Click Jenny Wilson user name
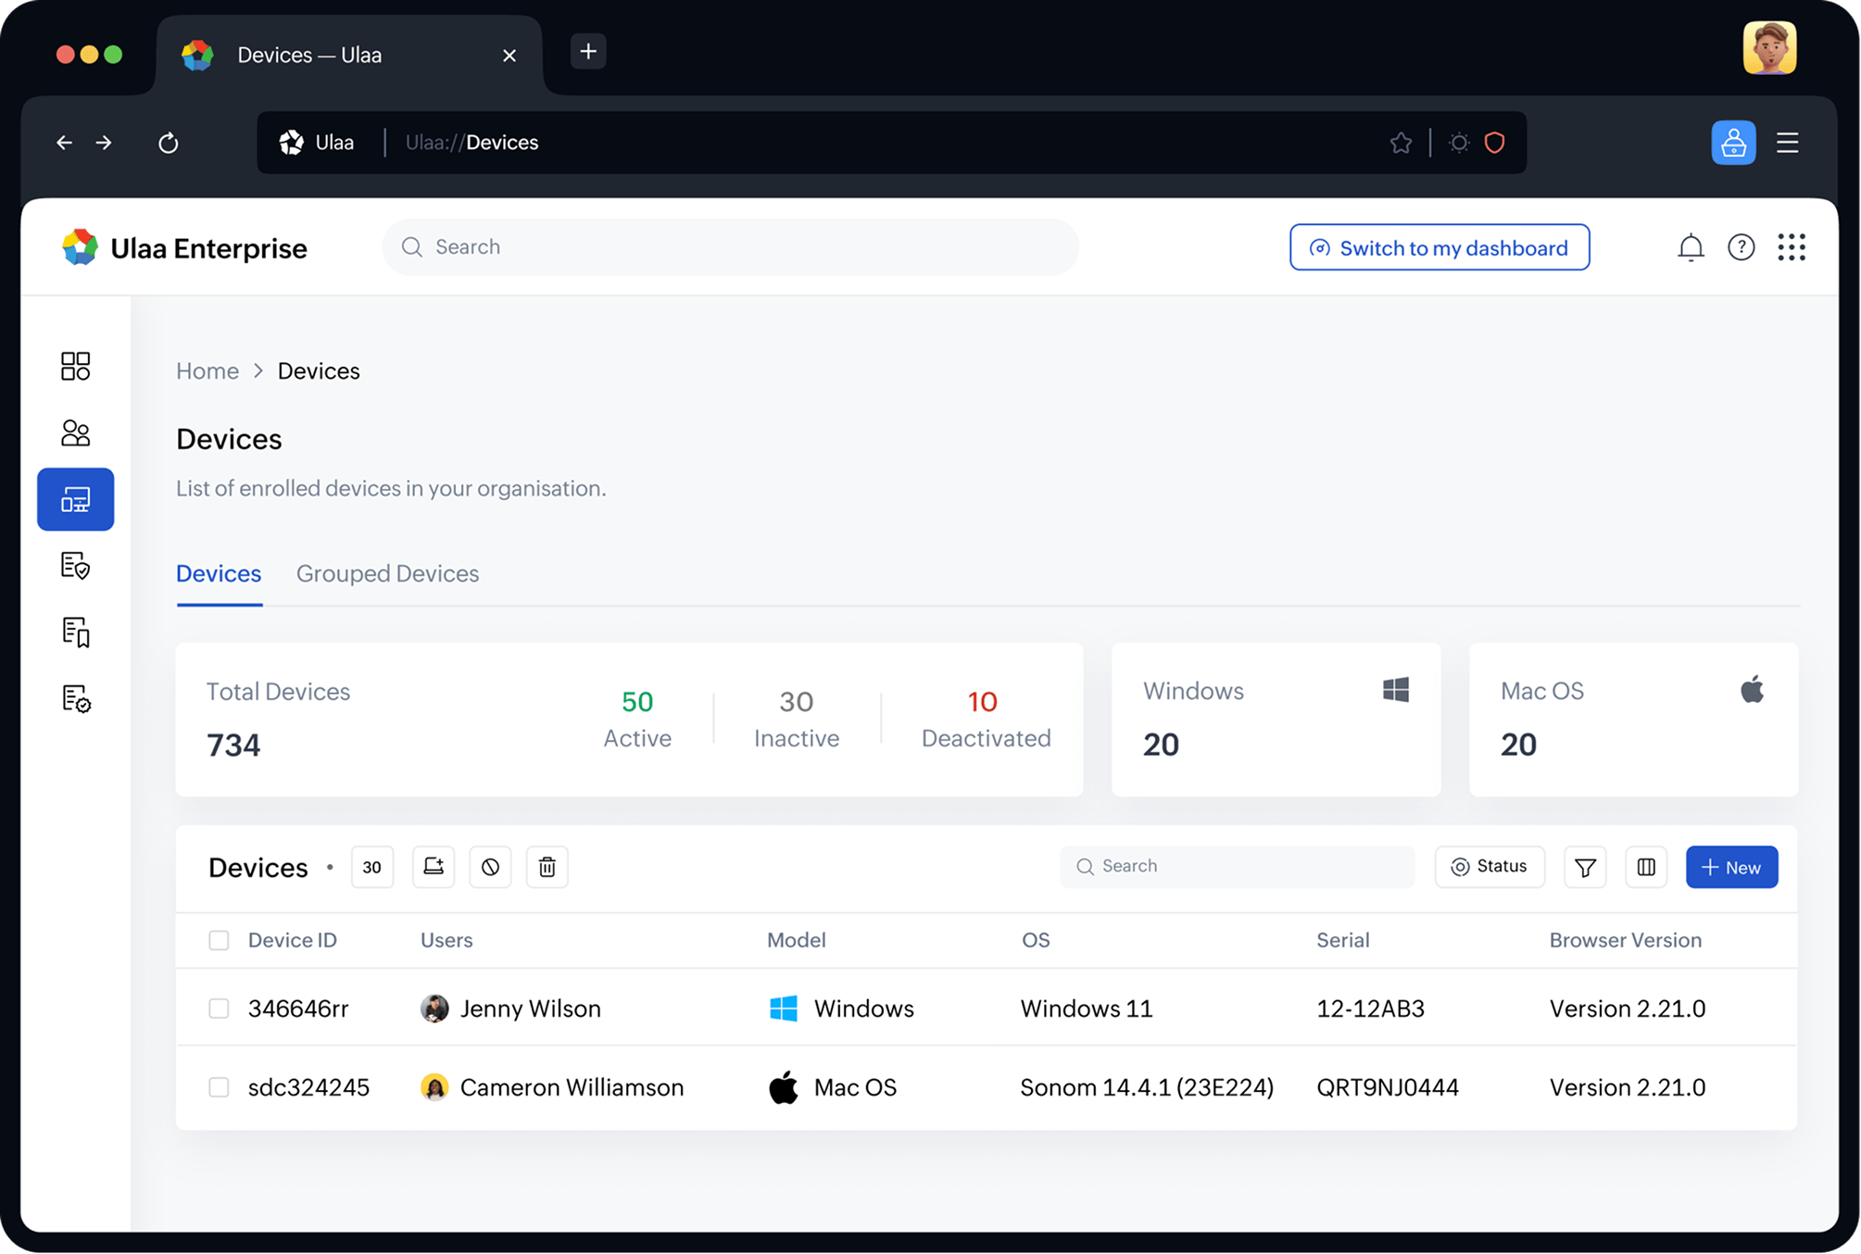The height and width of the screenshot is (1254, 1861). click(x=531, y=1008)
